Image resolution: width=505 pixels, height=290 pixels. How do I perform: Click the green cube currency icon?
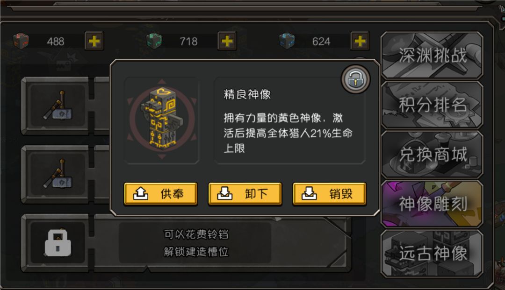(154, 41)
